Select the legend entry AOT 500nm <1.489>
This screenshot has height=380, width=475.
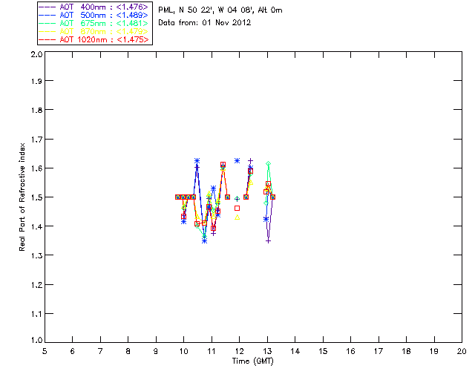click(x=94, y=15)
